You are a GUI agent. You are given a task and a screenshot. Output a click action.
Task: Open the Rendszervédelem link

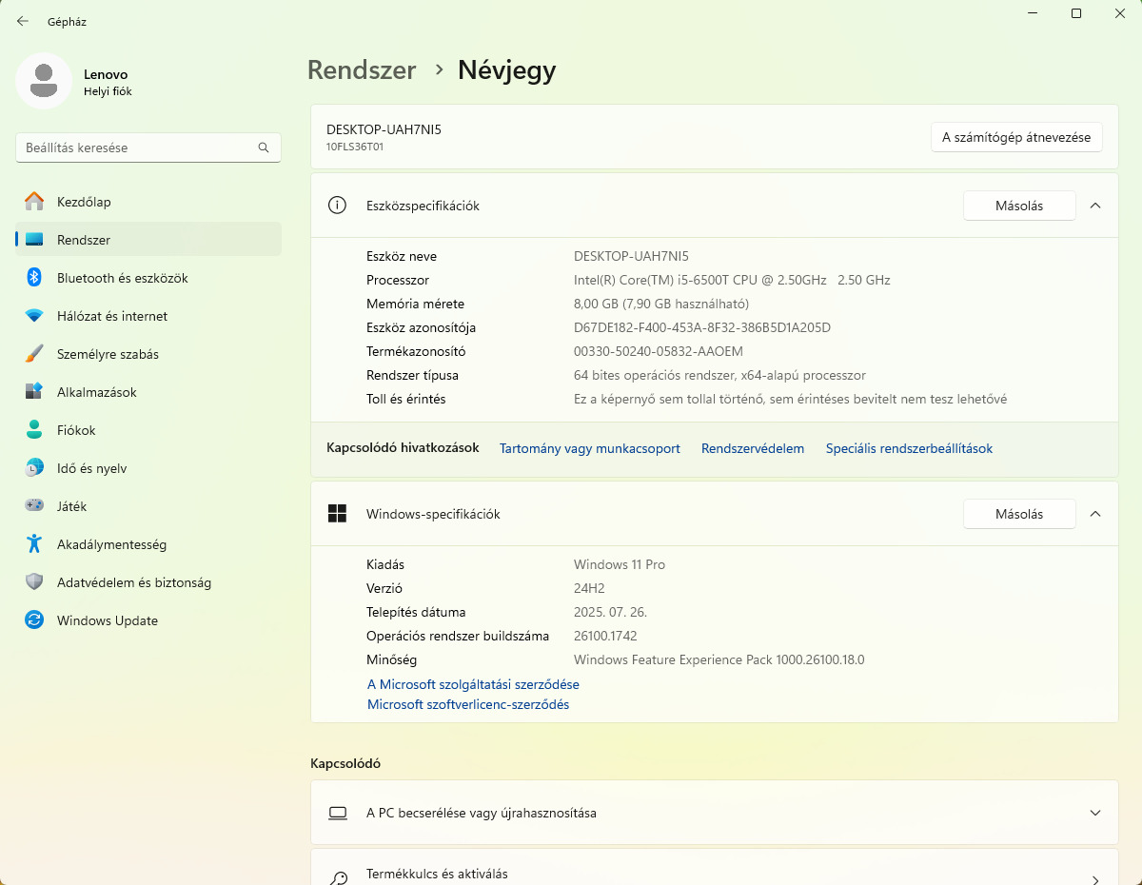[752, 448]
